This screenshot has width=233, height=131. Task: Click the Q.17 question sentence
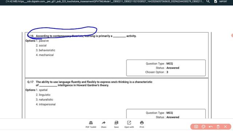pyautogui.click(x=94, y=84)
